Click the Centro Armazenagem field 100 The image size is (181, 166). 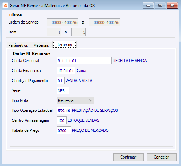pos(62,120)
